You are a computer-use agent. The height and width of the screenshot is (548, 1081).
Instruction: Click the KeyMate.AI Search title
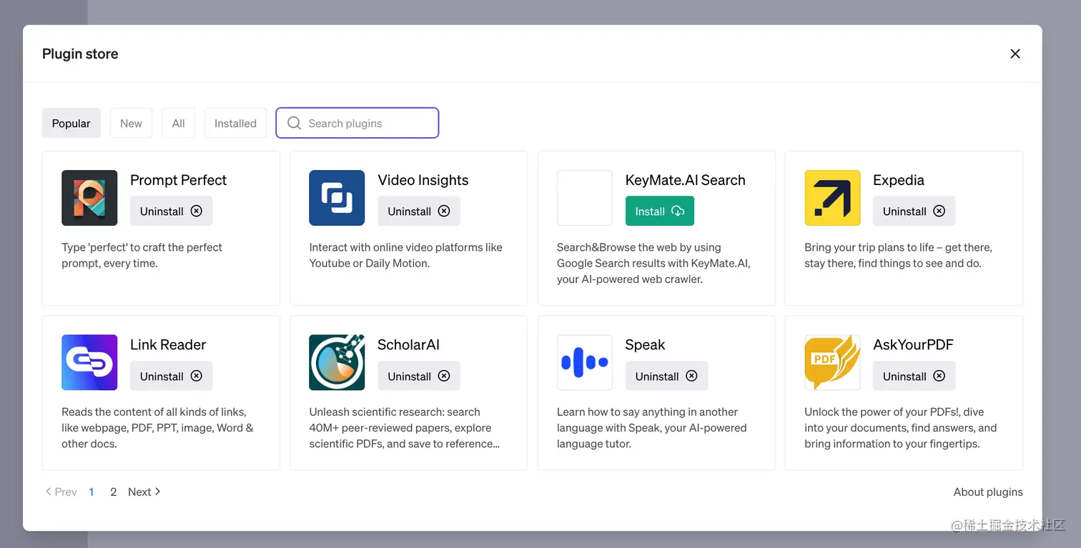685,180
